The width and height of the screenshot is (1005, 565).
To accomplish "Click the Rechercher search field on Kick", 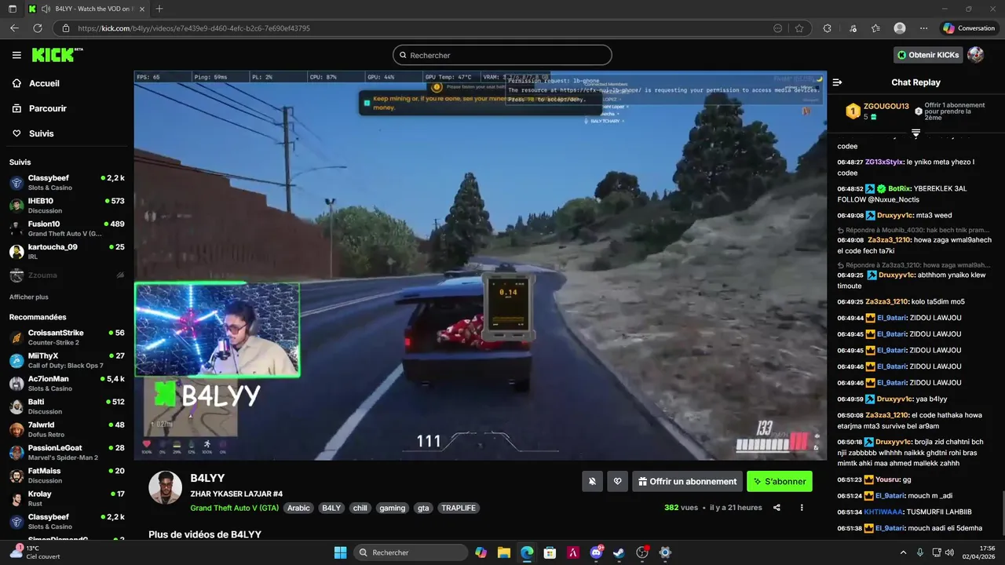I will [502, 55].
